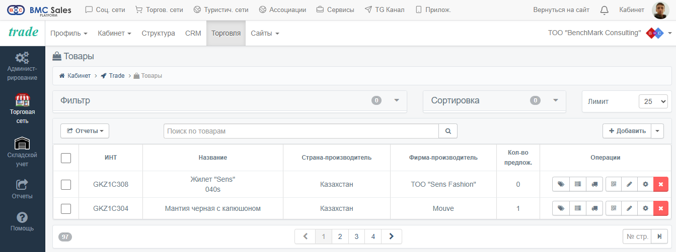Screen dimensions: 676x252
Task: Click the delivery truck icon for the Mouve row
Action: tap(594, 208)
